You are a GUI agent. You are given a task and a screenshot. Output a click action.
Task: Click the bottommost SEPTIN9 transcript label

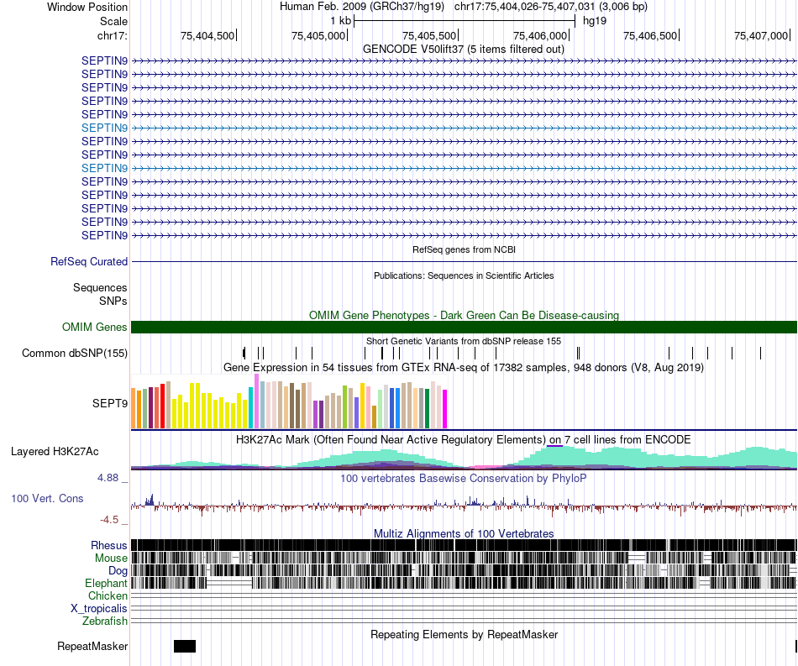click(104, 235)
